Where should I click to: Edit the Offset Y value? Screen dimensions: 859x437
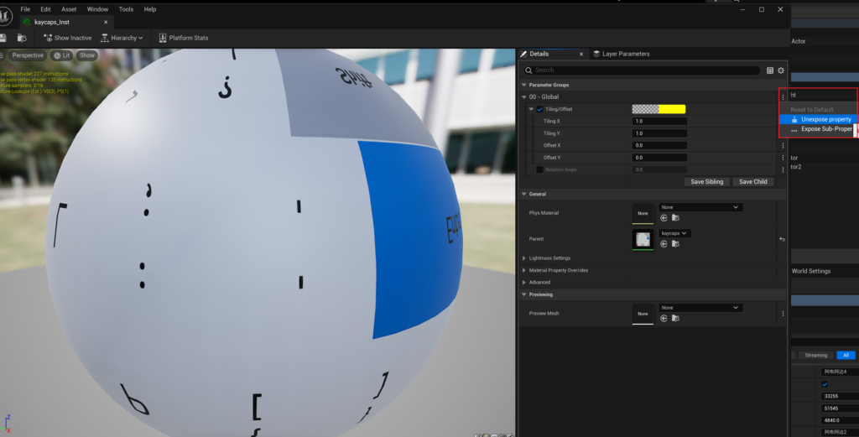pyautogui.click(x=659, y=157)
